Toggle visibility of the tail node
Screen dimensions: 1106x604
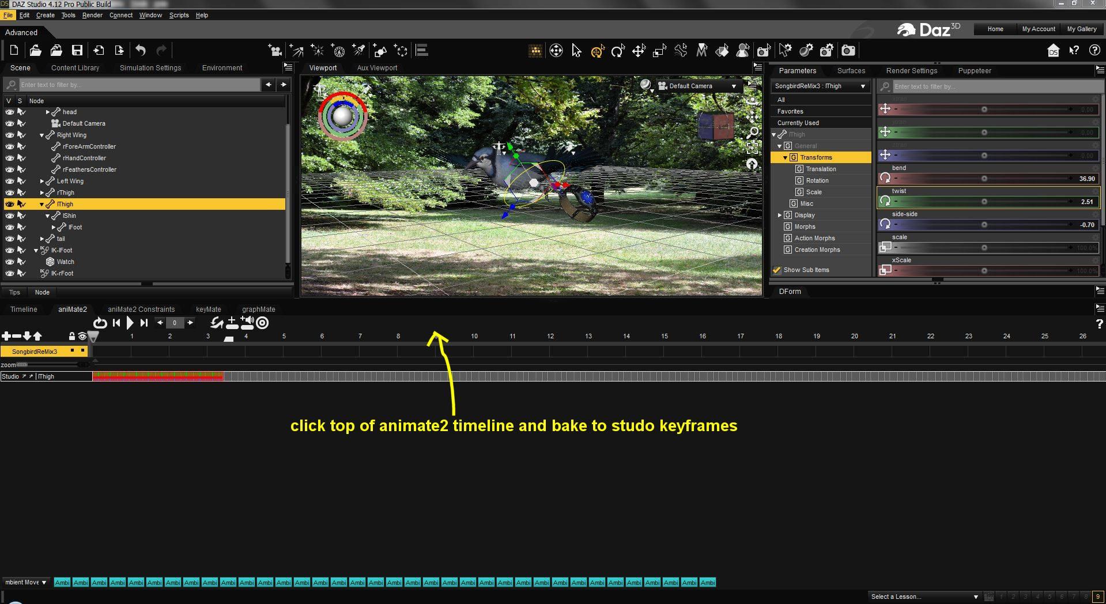(x=10, y=239)
